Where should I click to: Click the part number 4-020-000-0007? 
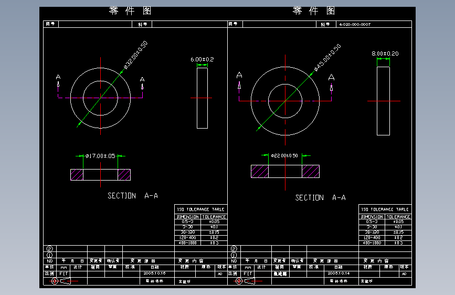(355, 24)
